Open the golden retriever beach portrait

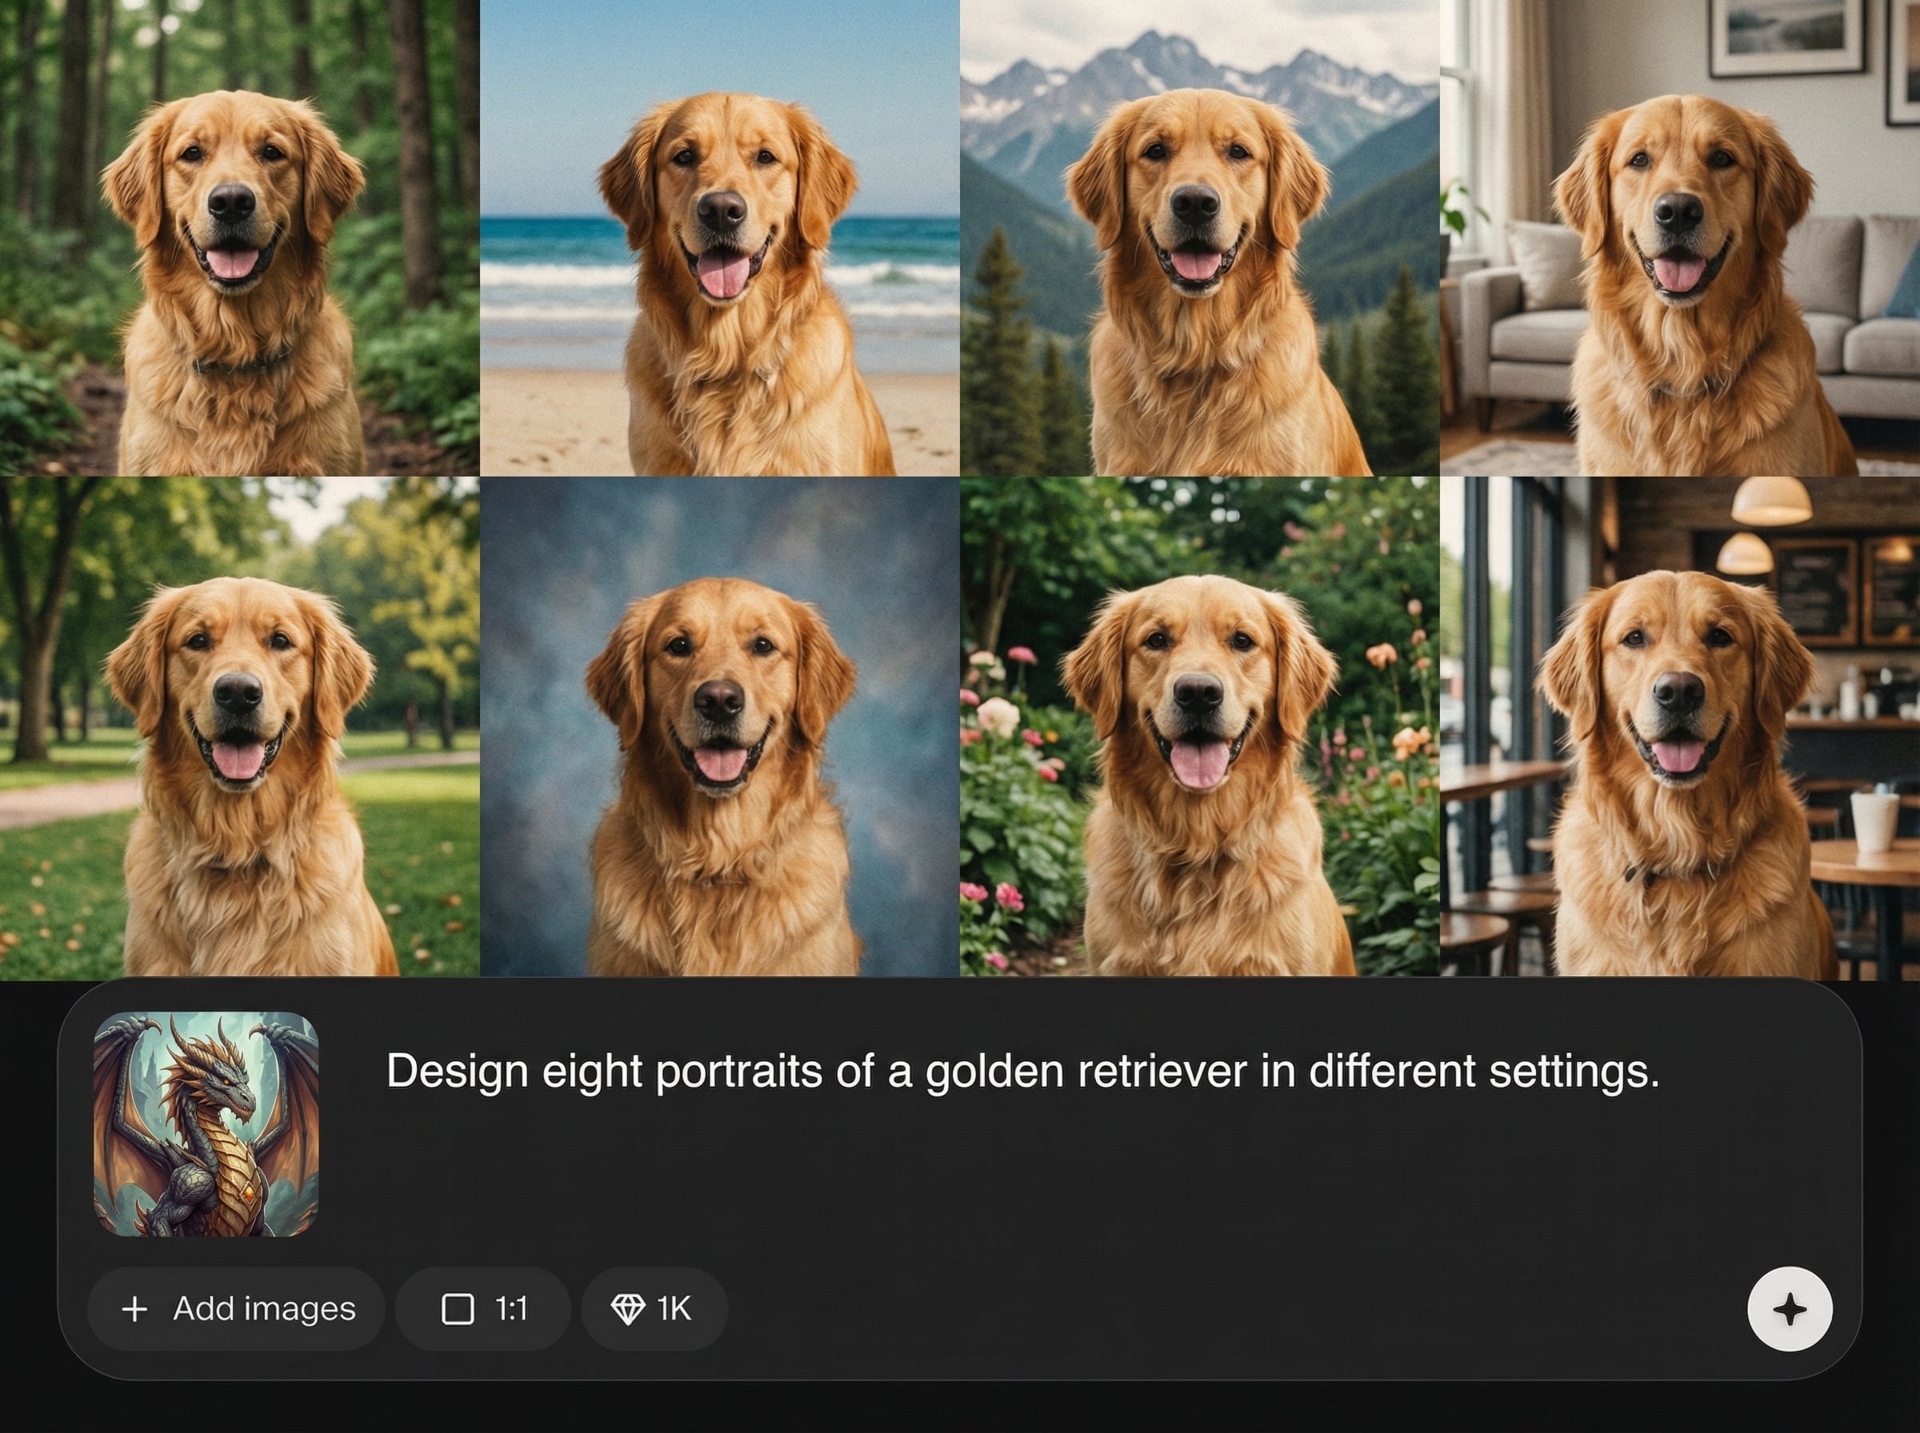click(719, 238)
